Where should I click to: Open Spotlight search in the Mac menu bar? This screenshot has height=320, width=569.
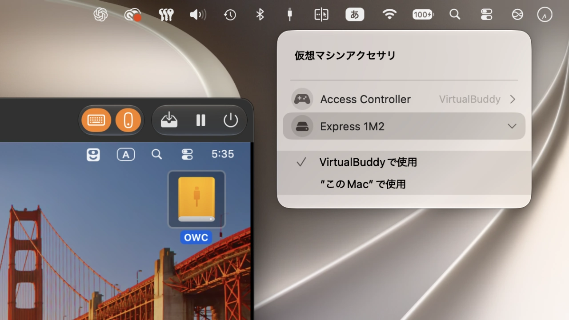[x=455, y=15]
